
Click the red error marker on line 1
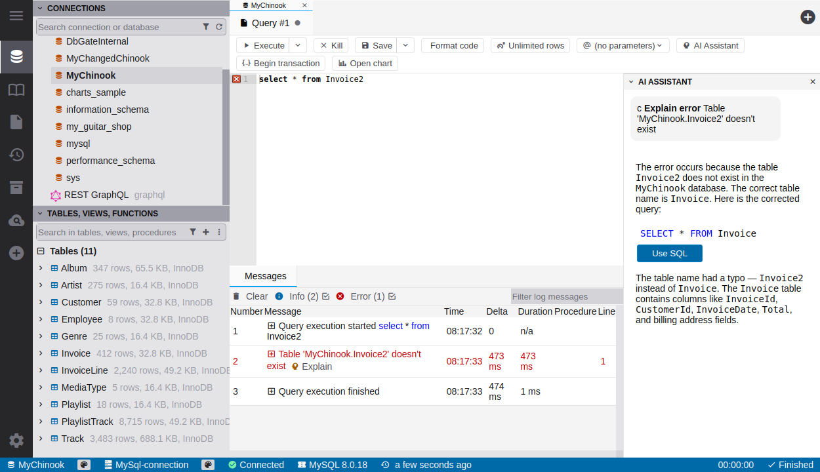pyautogui.click(x=236, y=79)
